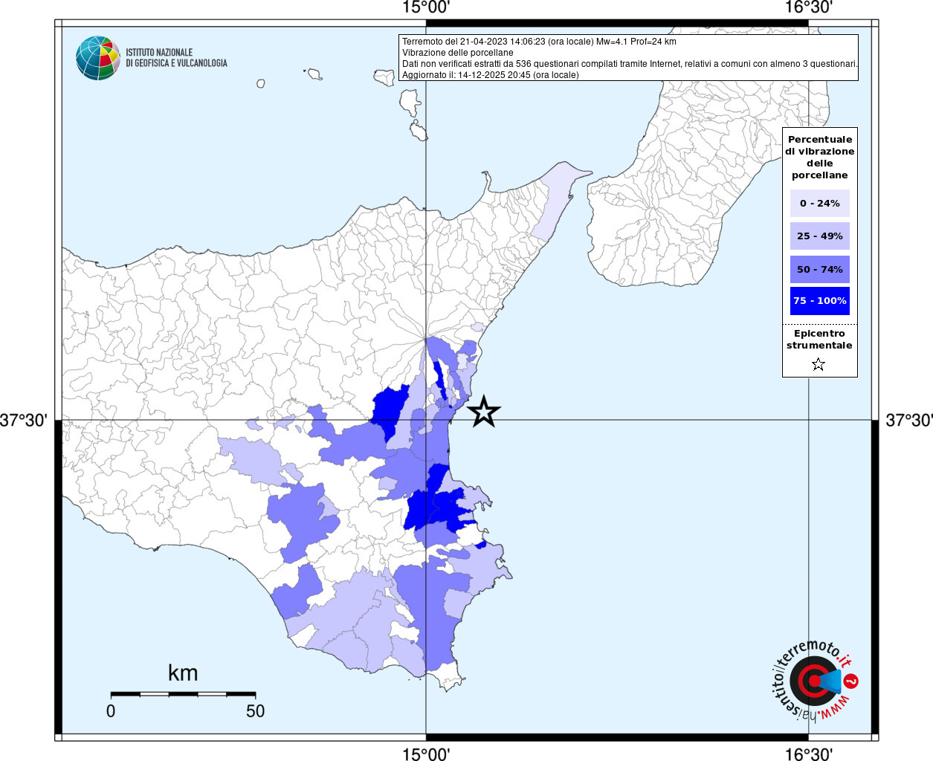Click the 'Vibrazione delle porcellane' subtitle
The width and height of the screenshot is (933, 761).
(457, 53)
